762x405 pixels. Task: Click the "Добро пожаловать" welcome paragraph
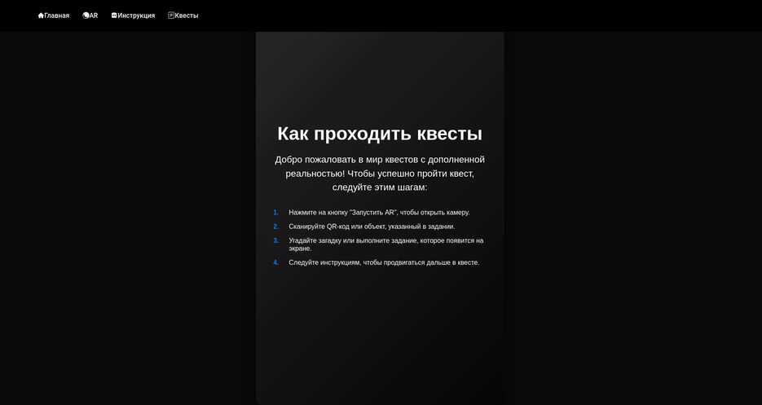click(380, 173)
